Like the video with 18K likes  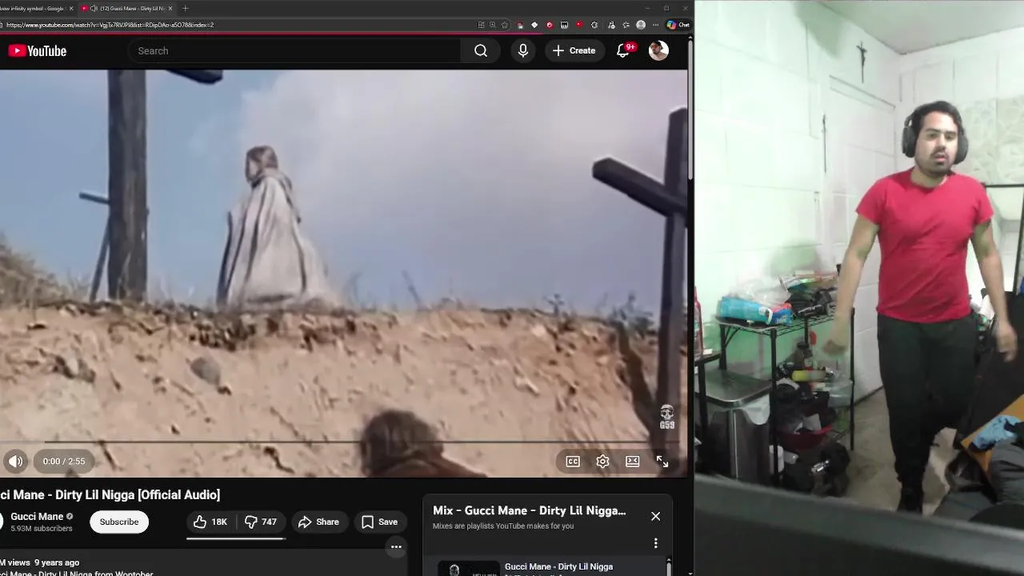210,522
